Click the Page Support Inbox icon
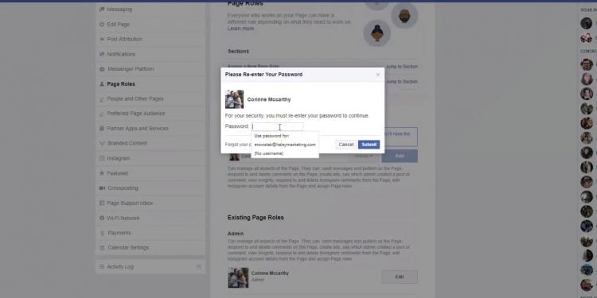597x298 pixels. [x=102, y=203]
